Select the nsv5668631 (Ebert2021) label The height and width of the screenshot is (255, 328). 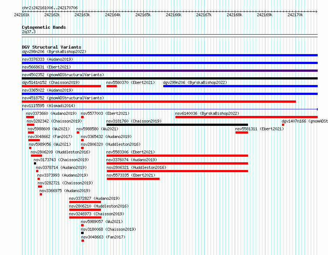pos(46,67)
